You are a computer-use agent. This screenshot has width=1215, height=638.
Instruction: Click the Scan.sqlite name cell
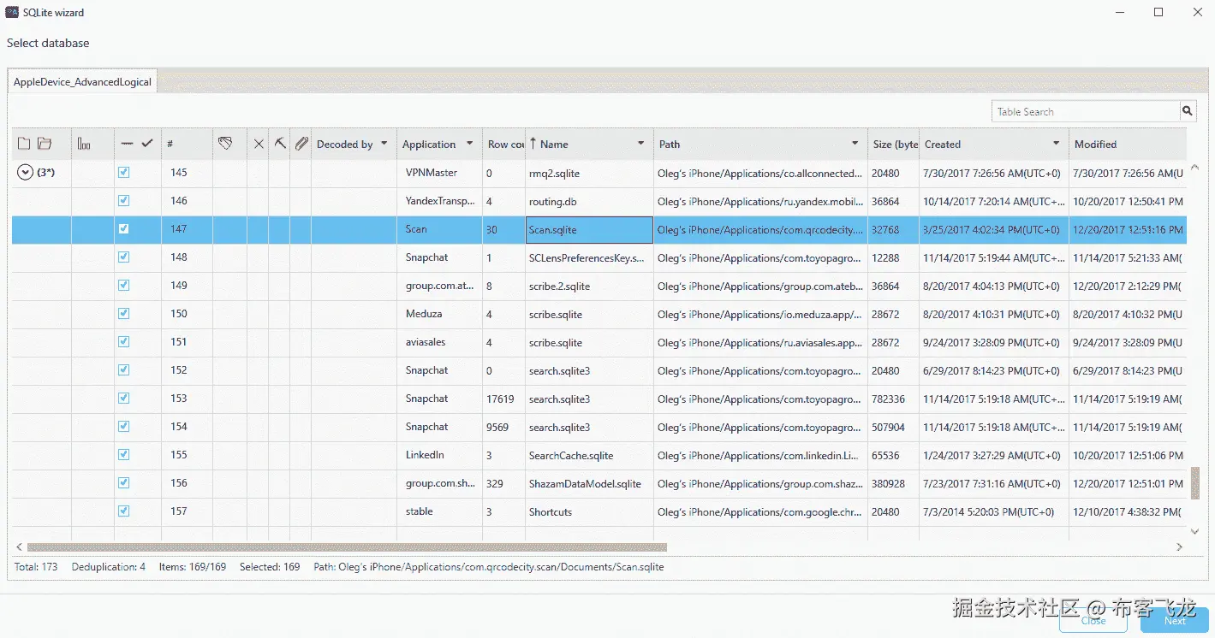(589, 229)
